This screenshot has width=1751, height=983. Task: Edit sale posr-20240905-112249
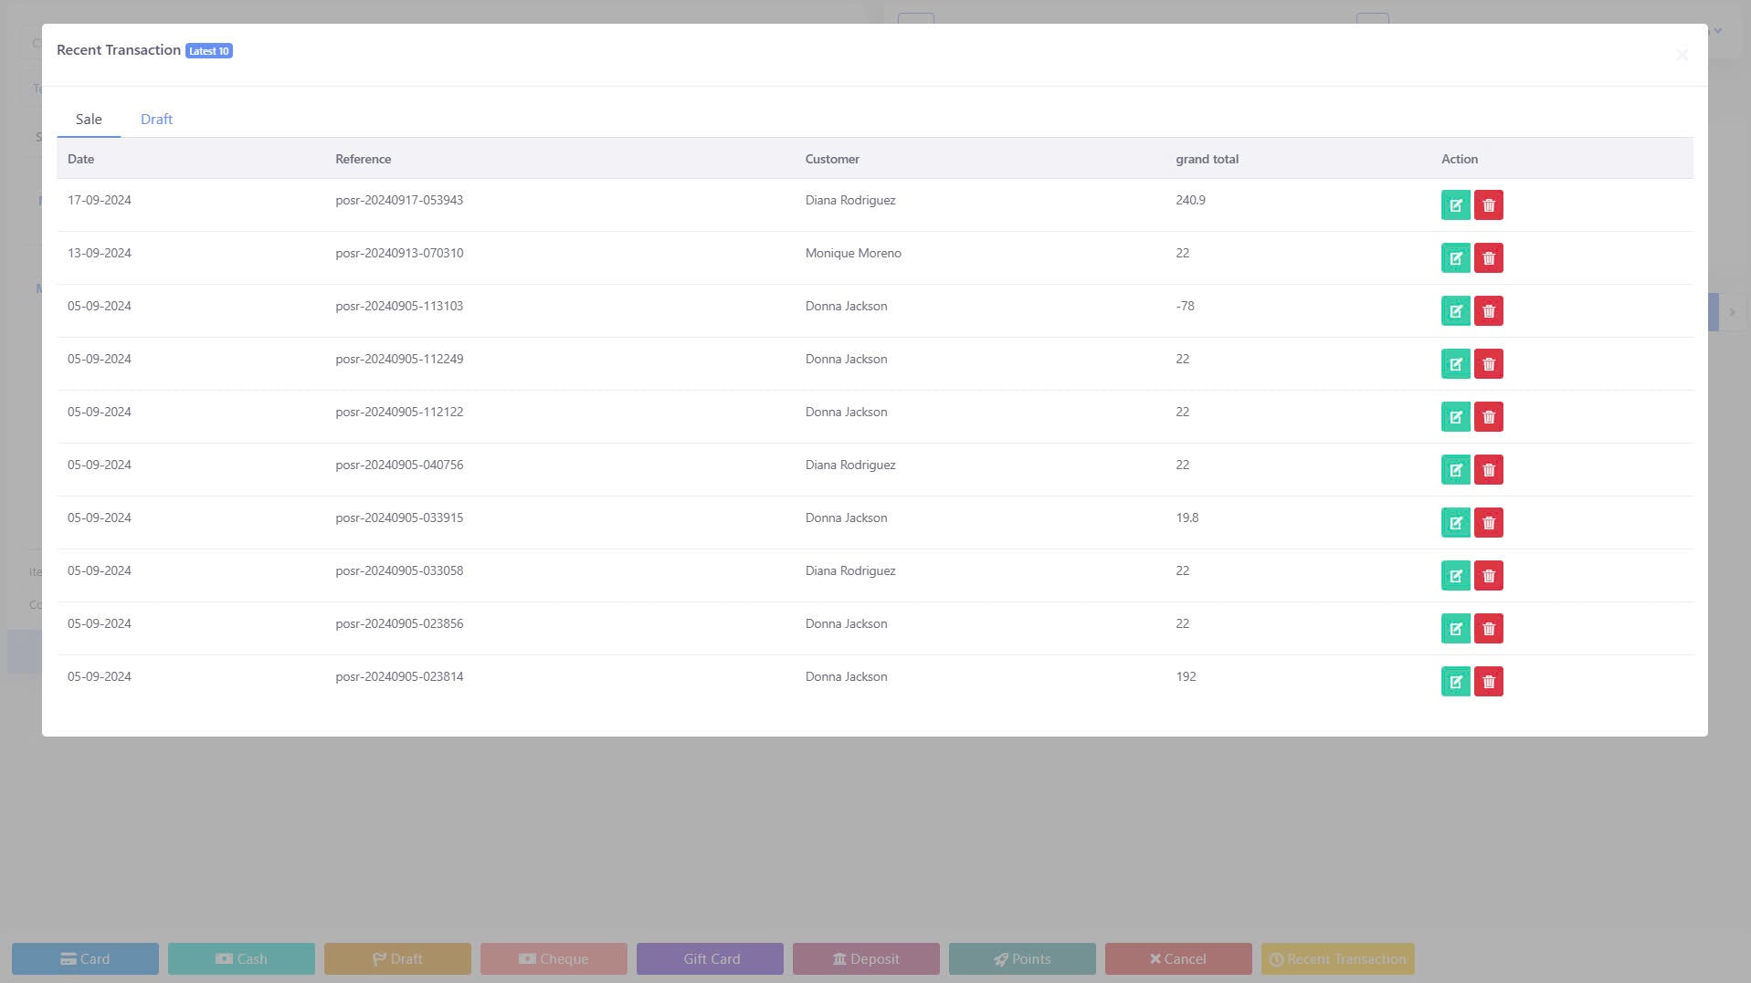(x=1455, y=364)
